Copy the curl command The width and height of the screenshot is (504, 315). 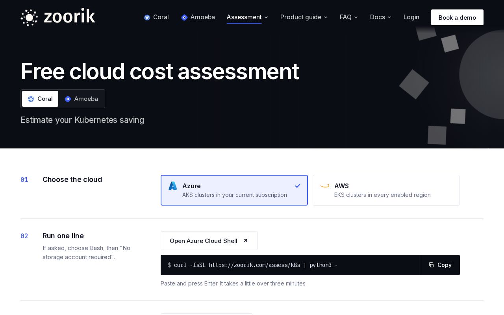click(x=439, y=265)
